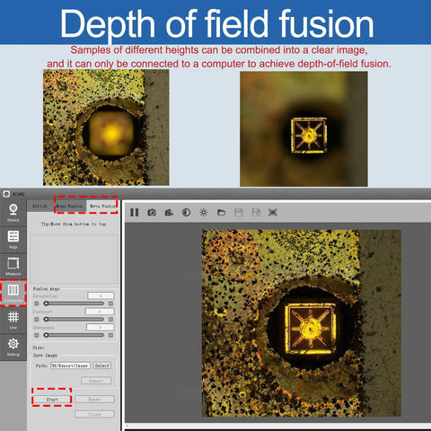Open the Line grid panel

point(13,320)
